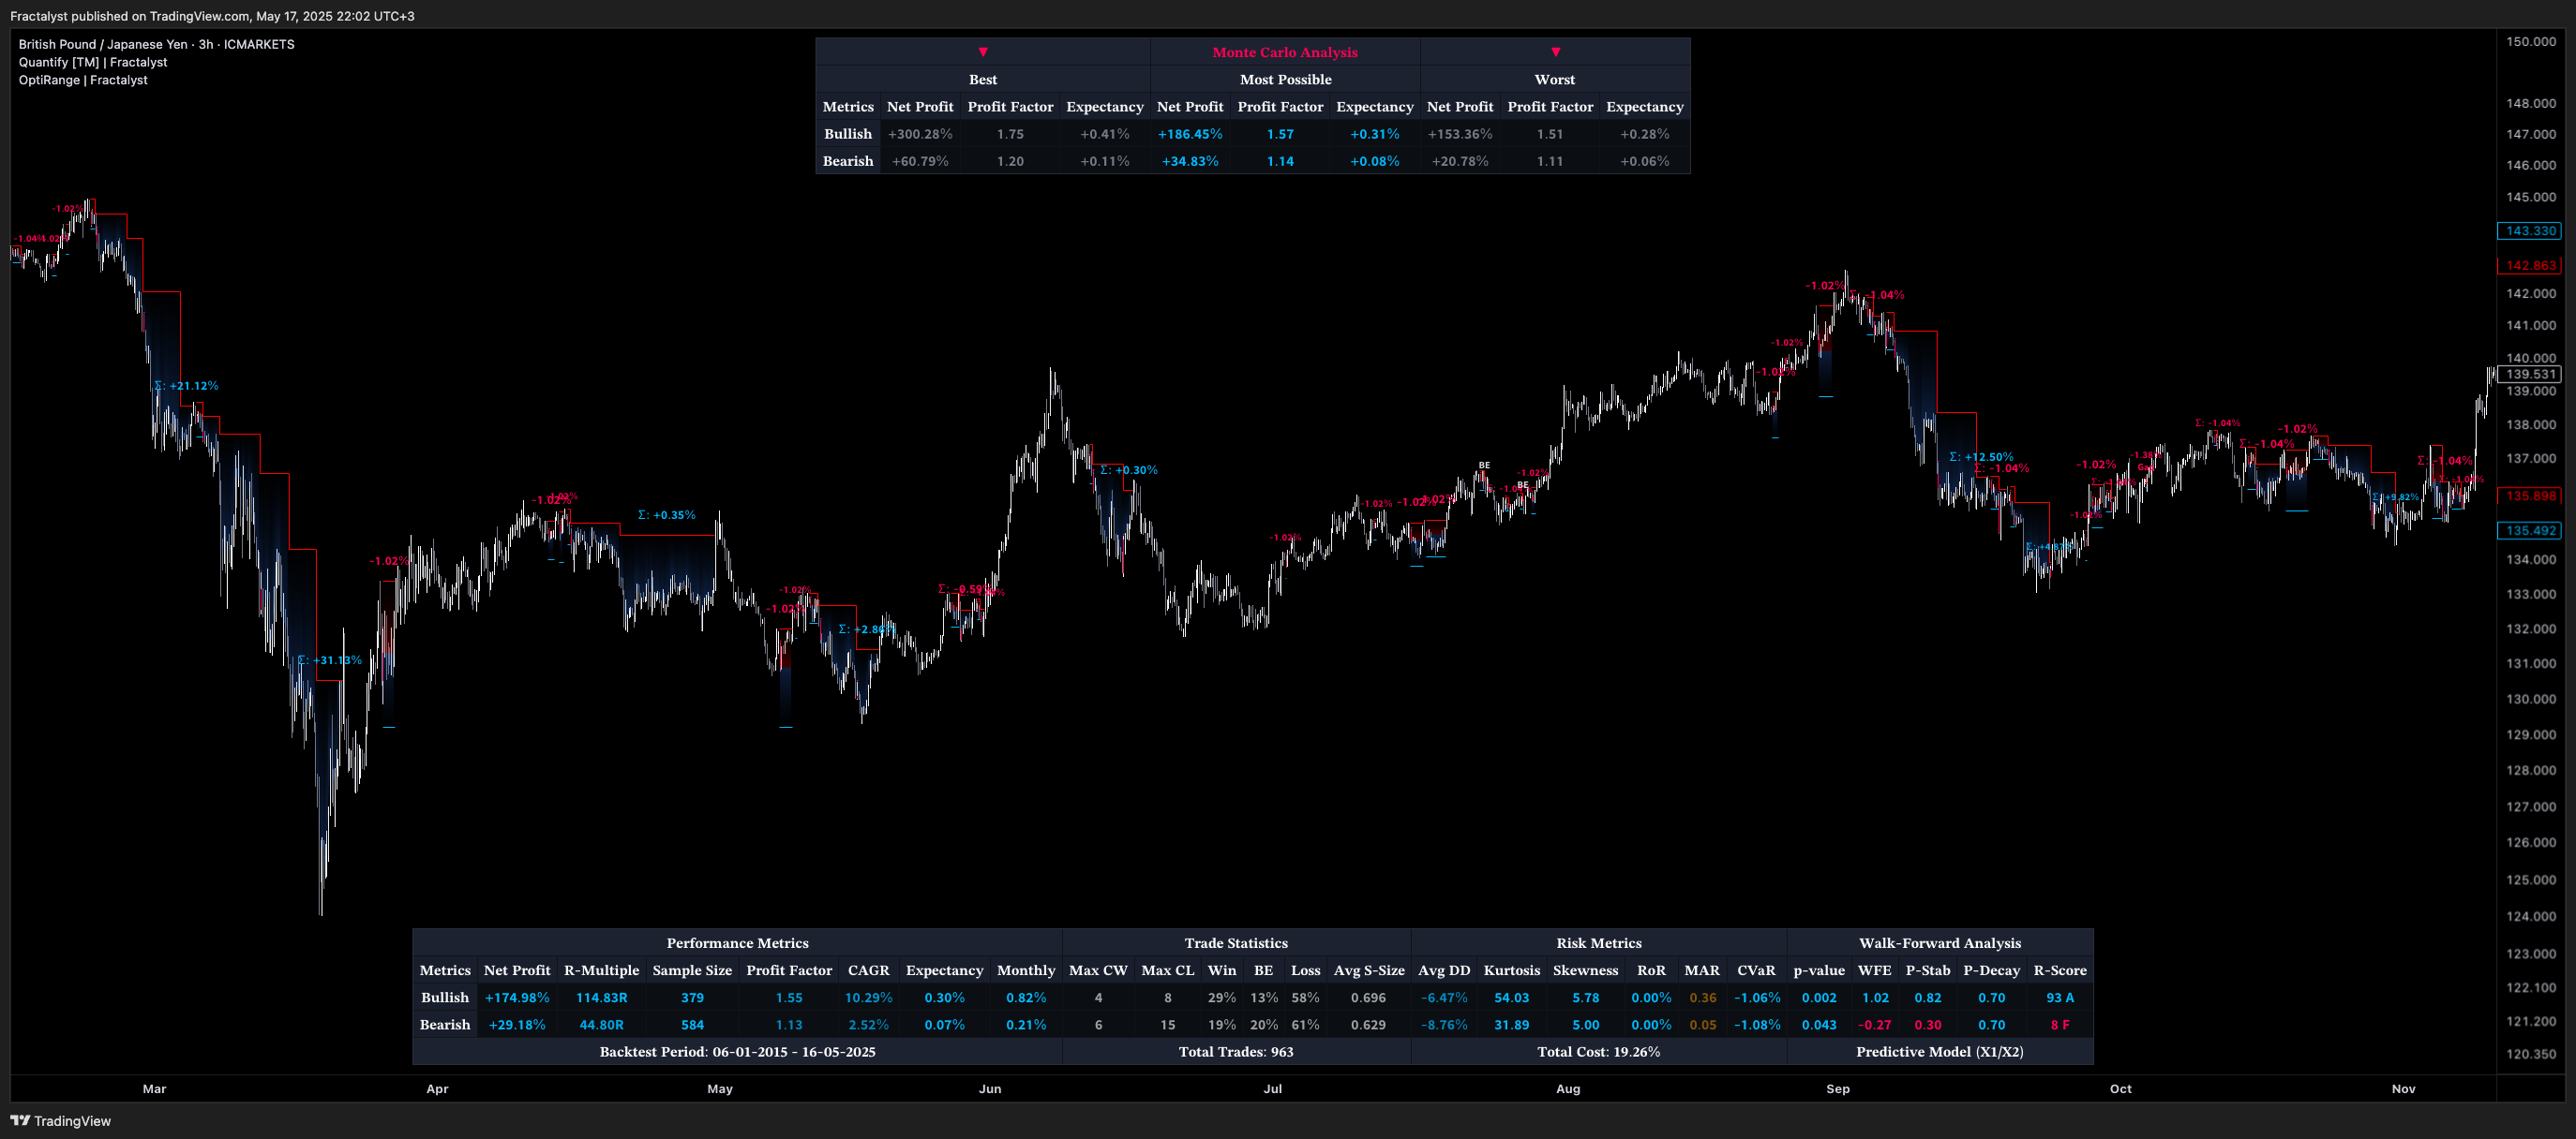The width and height of the screenshot is (2576, 1139).
Task: Click the 150.000 price axis label
Action: [x=2531, y=42]
